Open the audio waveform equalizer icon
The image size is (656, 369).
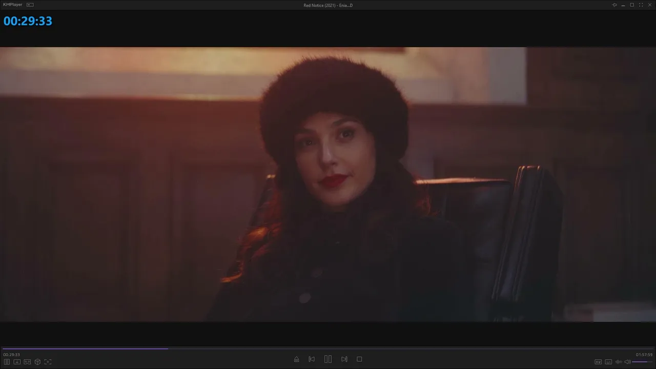(619, 362)
